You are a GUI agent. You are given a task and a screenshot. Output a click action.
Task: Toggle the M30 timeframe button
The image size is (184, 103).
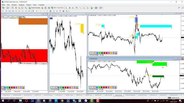tap(13, 11)
